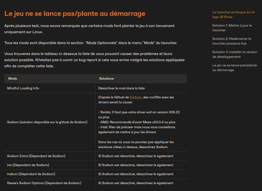Image resolution: width=262 pixels, height=191 pixels.
Task: Click the 'Reese's Sodium Options (Dépendant de Sodium)' cell
Action: 50,183
